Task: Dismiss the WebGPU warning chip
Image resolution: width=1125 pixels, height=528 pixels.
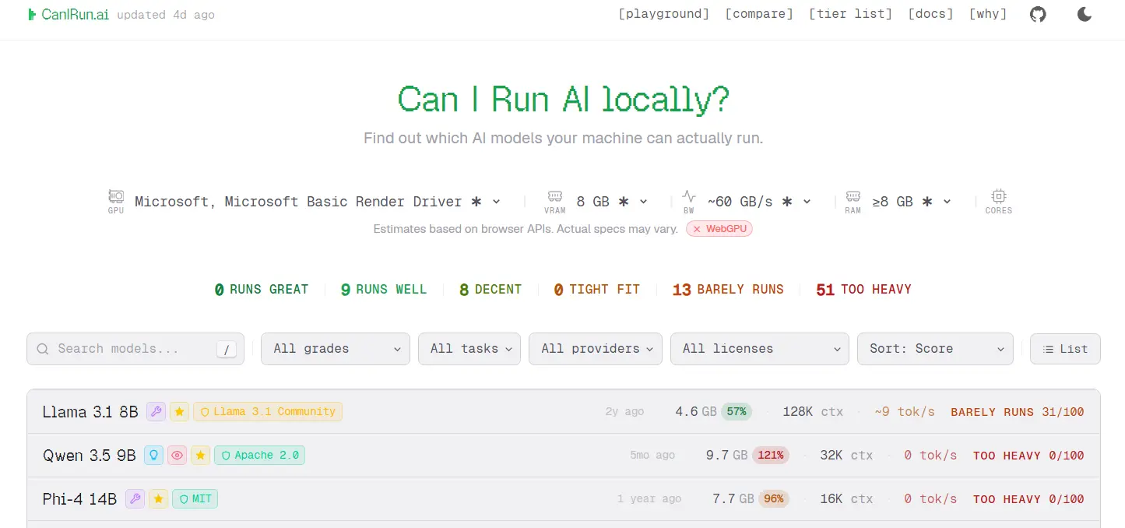Action: tap(719, 229)
